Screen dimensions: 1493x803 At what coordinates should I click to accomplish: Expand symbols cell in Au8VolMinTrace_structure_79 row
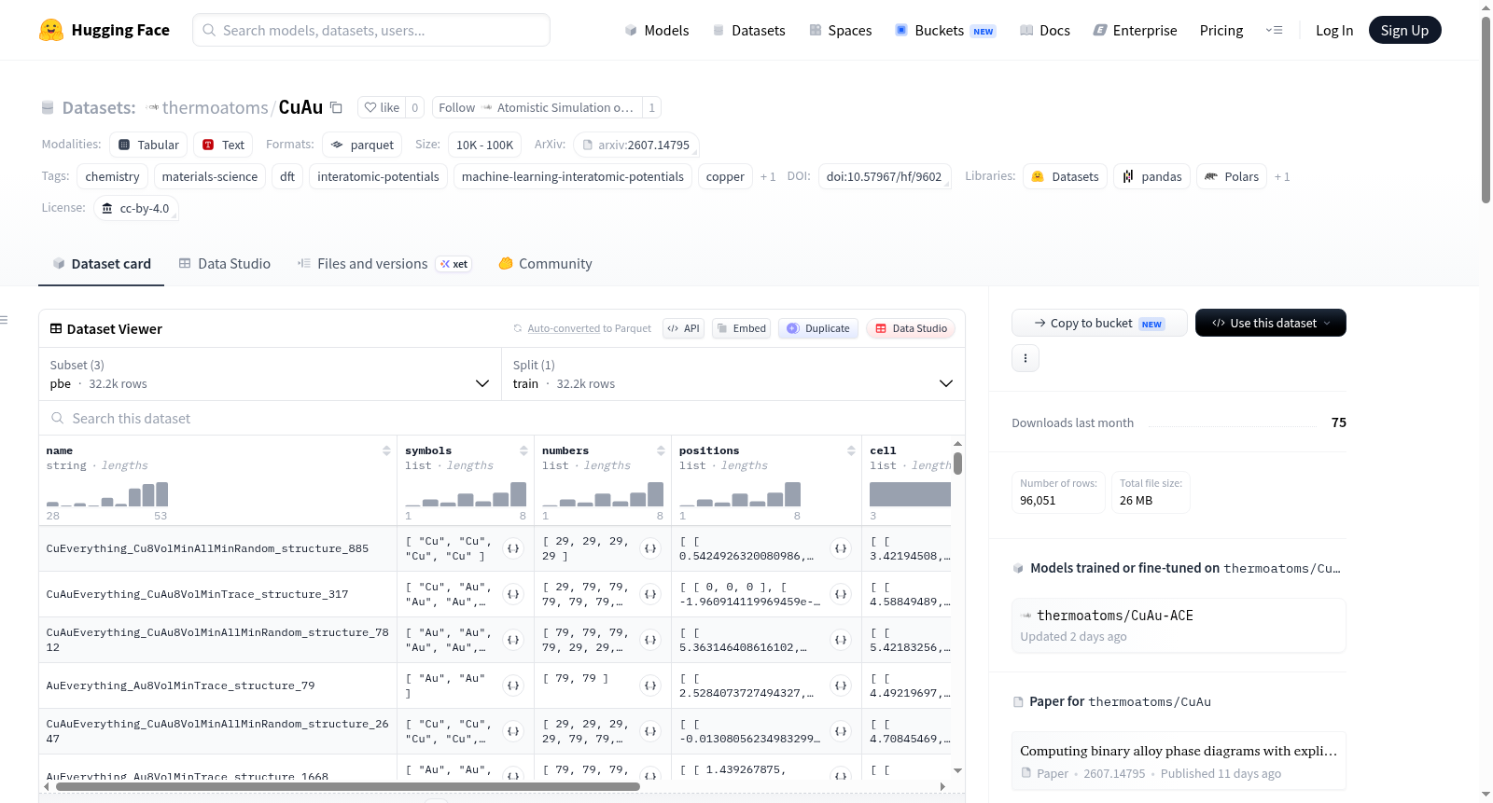coord(513,685)
